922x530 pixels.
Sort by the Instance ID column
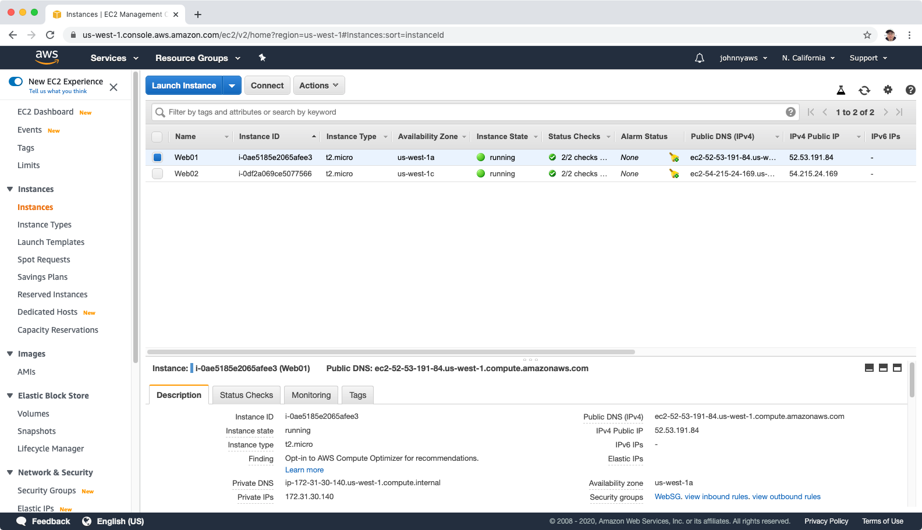(277, 137)
